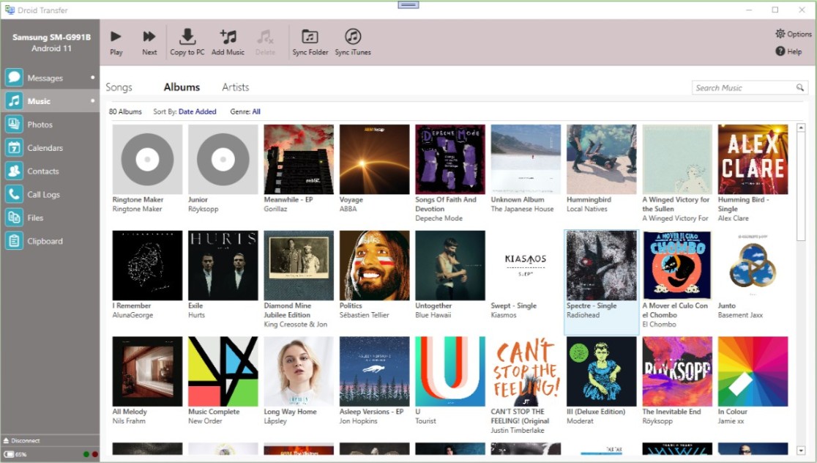
Task: Select CAN'T STOP THE FEELING! cover
Action: pos(526,371)
